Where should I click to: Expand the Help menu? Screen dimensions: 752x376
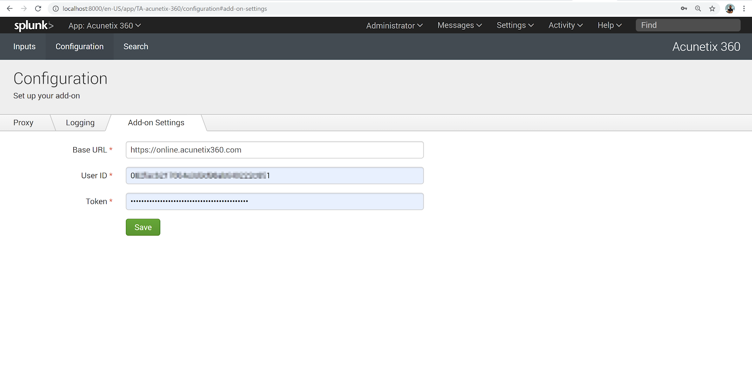[610, 25]
